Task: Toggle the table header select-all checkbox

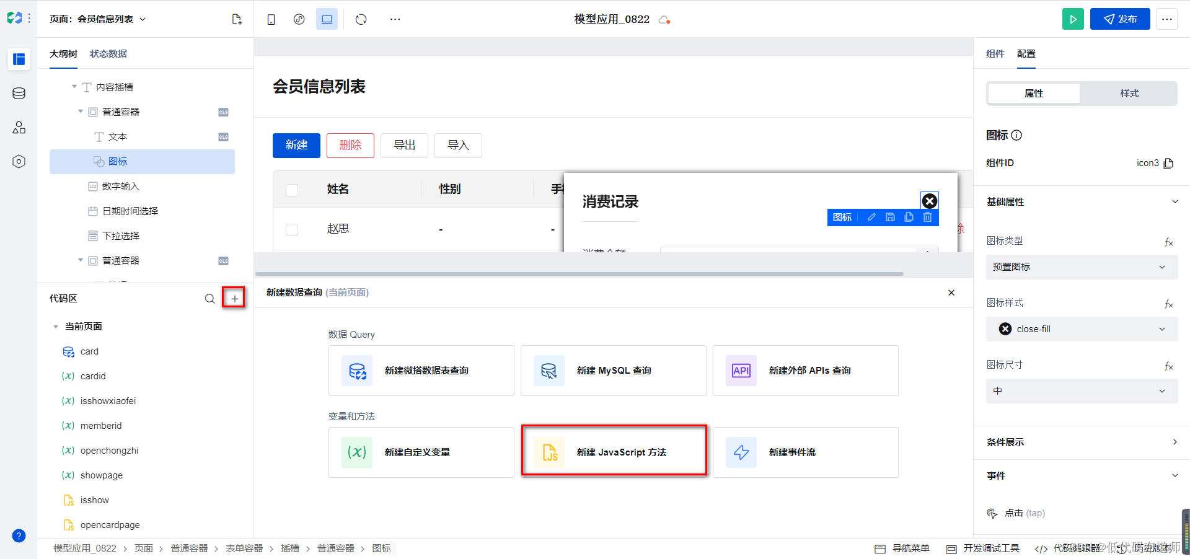Action: 292,190
